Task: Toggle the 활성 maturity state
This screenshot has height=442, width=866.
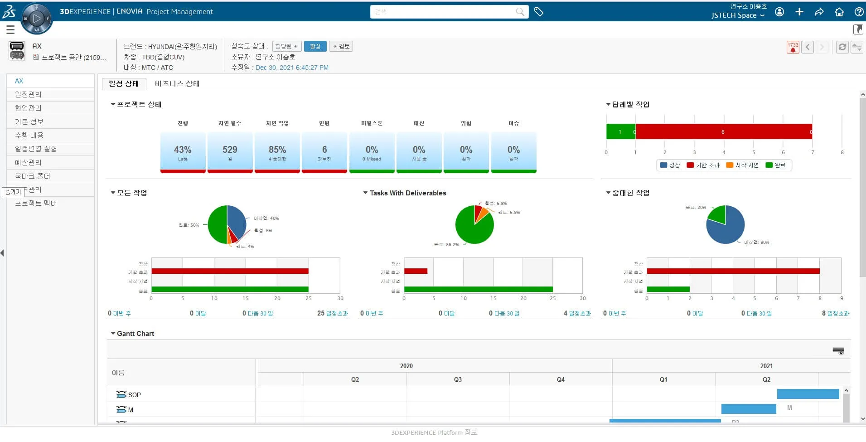Action: click(315, 46)
